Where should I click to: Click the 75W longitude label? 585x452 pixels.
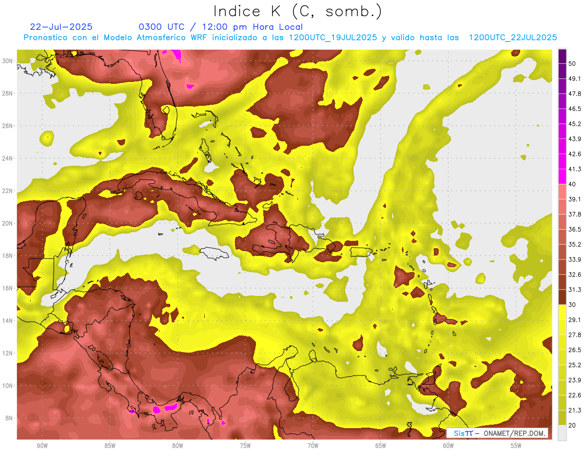click(245, 446)
